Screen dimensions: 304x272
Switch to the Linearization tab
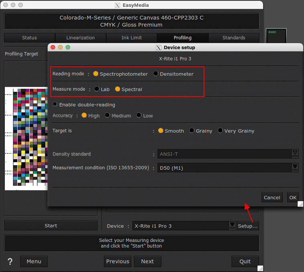[80, 38]
